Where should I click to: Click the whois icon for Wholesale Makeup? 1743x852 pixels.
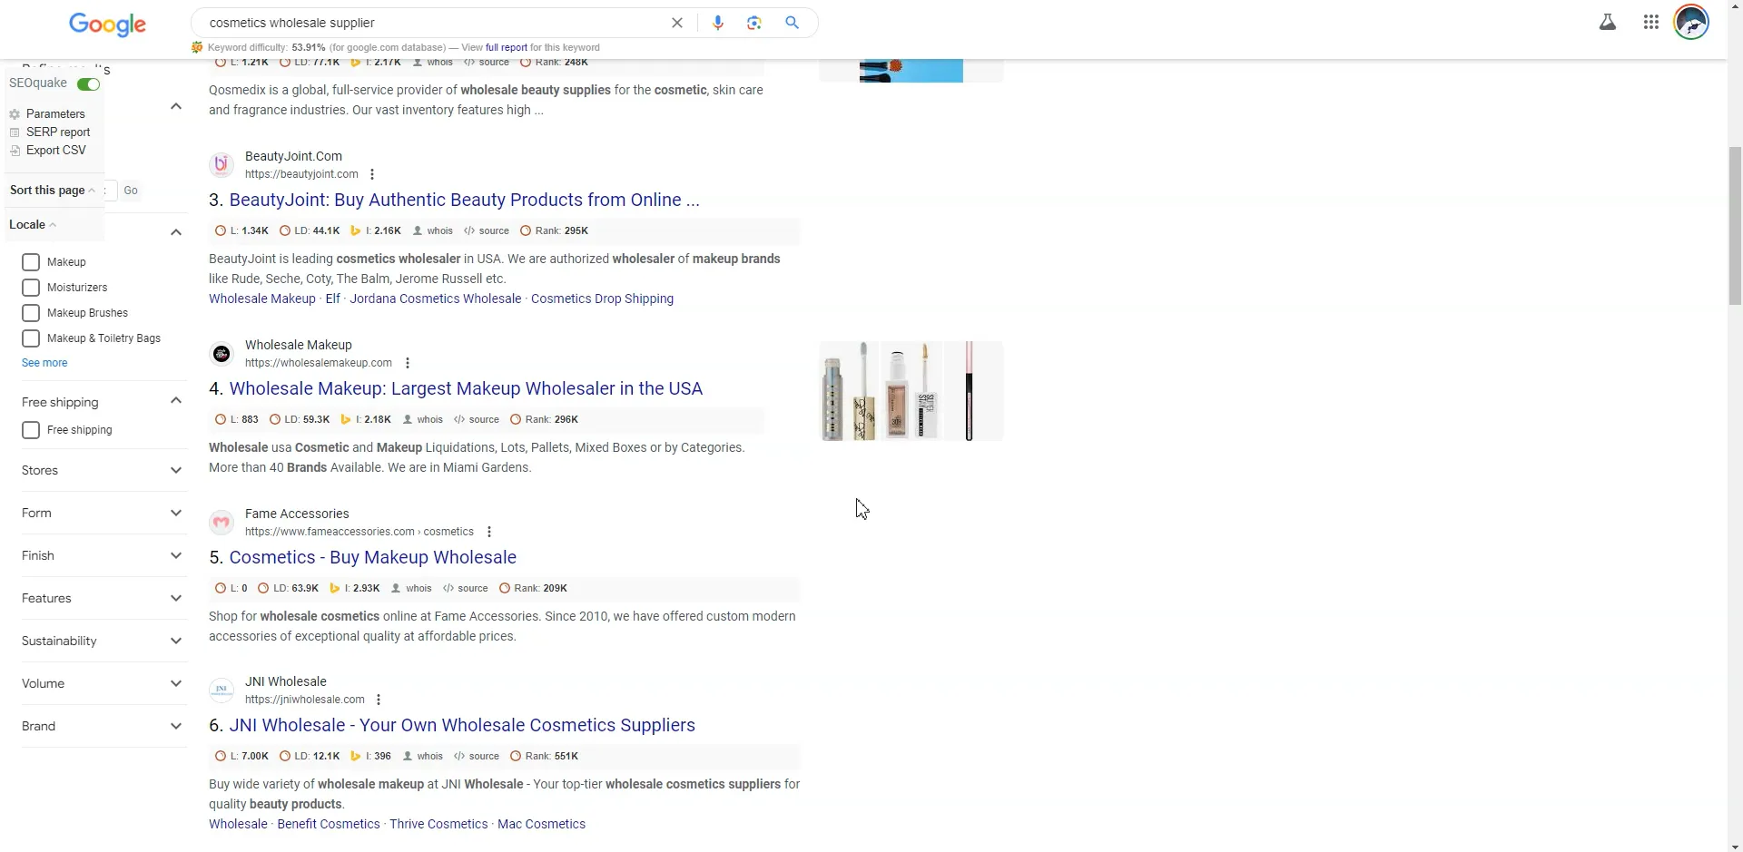click(408, 419)
